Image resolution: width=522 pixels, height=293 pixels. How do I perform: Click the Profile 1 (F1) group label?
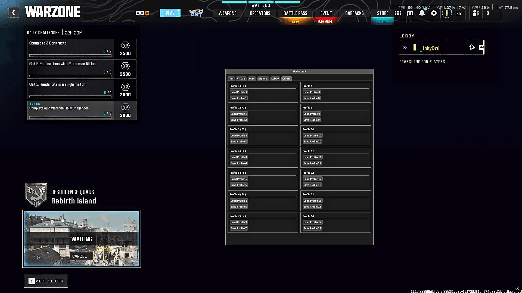click(238, 86)
